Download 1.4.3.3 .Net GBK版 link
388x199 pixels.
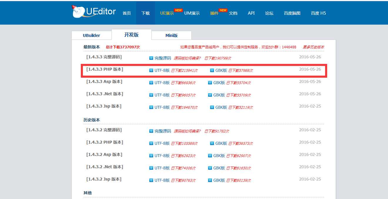click(219, 95)
